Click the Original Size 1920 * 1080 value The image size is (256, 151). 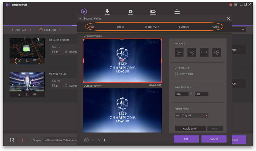point(186,74)
